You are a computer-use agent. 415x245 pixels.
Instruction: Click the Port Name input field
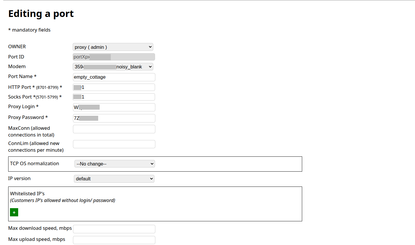114,77
